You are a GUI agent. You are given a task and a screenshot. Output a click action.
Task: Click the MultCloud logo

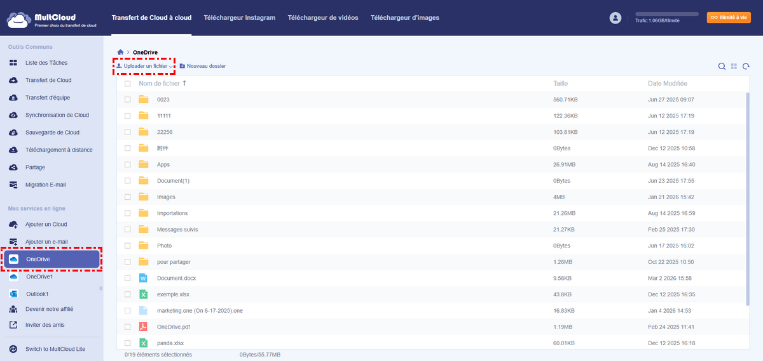pyautogui.click(x=52, y=18)
